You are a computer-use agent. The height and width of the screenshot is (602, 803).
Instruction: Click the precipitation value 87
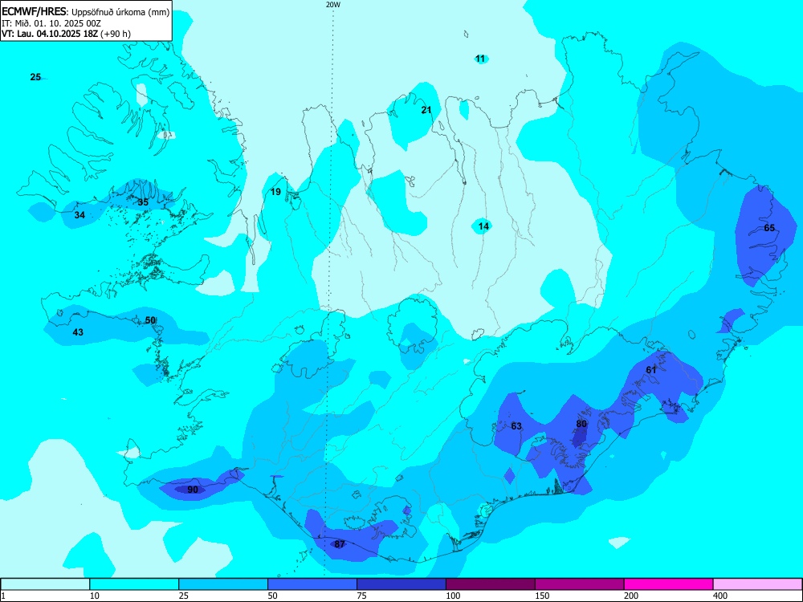[340, 544]
